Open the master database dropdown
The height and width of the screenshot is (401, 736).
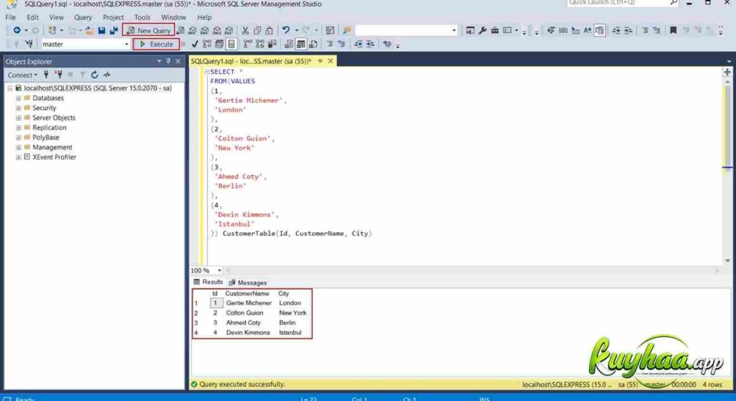tap(126, 44)
